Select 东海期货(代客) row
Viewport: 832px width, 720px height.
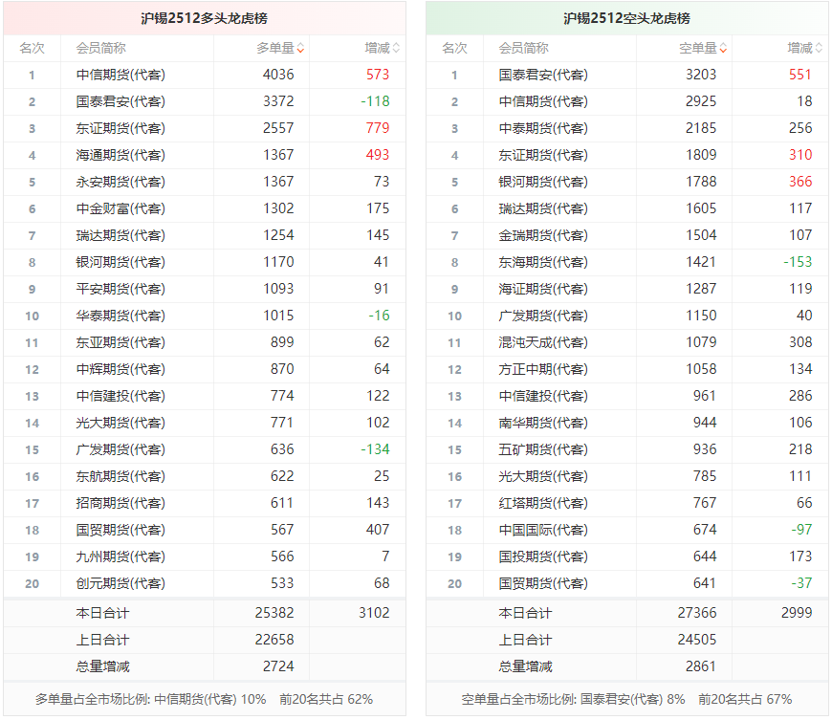(x=626, y=262)
